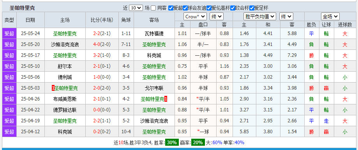Click the 进球数 column header
This screenshot has height=150, width=358.
(345, 25)
